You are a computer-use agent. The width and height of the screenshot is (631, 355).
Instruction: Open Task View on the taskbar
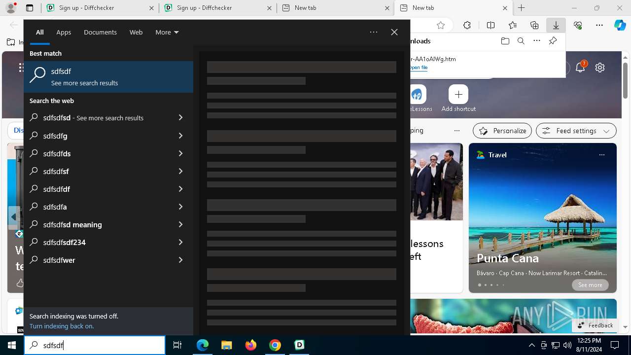click(x=177, y=345)
